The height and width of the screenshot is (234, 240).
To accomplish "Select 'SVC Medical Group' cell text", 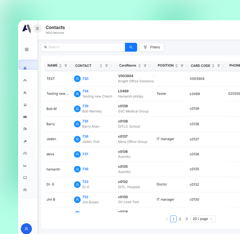I will (133, 111).
